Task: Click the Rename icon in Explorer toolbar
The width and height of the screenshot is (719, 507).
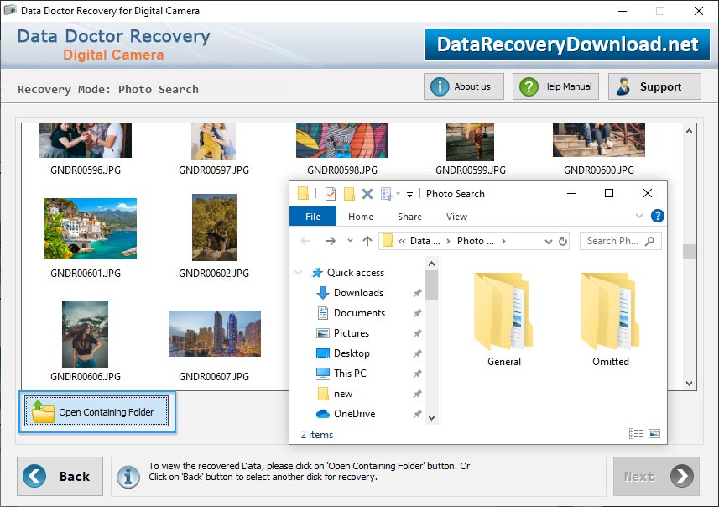Action: [387, 194]
